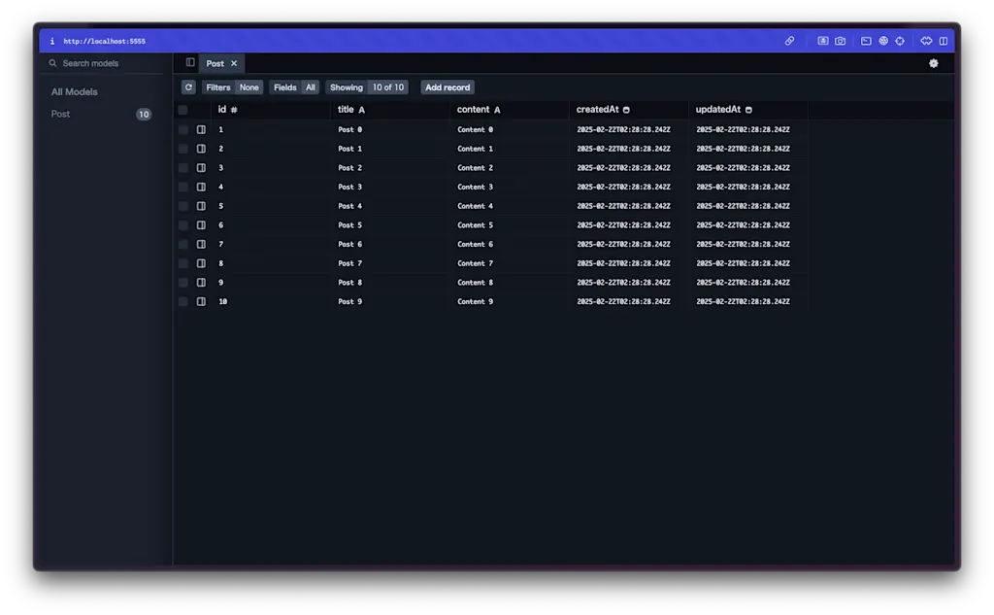Click the crosshair target icon
The width and height of the screenshot is (994, 615).
tap(900, 41)
